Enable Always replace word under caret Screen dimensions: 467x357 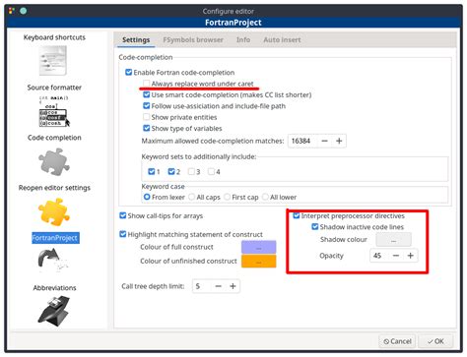click(147, 84)
